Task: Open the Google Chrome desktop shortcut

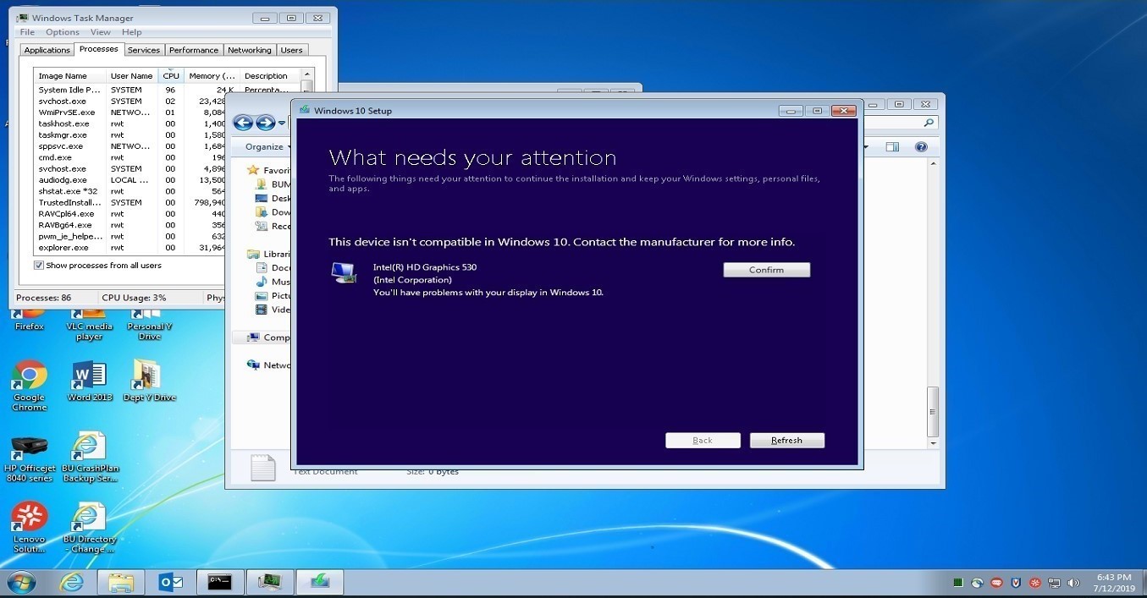Action: pos(29,387)
